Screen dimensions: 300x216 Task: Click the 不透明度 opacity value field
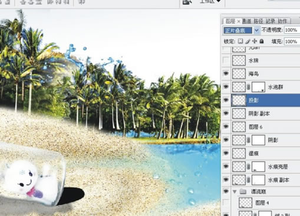coord(292,30)
